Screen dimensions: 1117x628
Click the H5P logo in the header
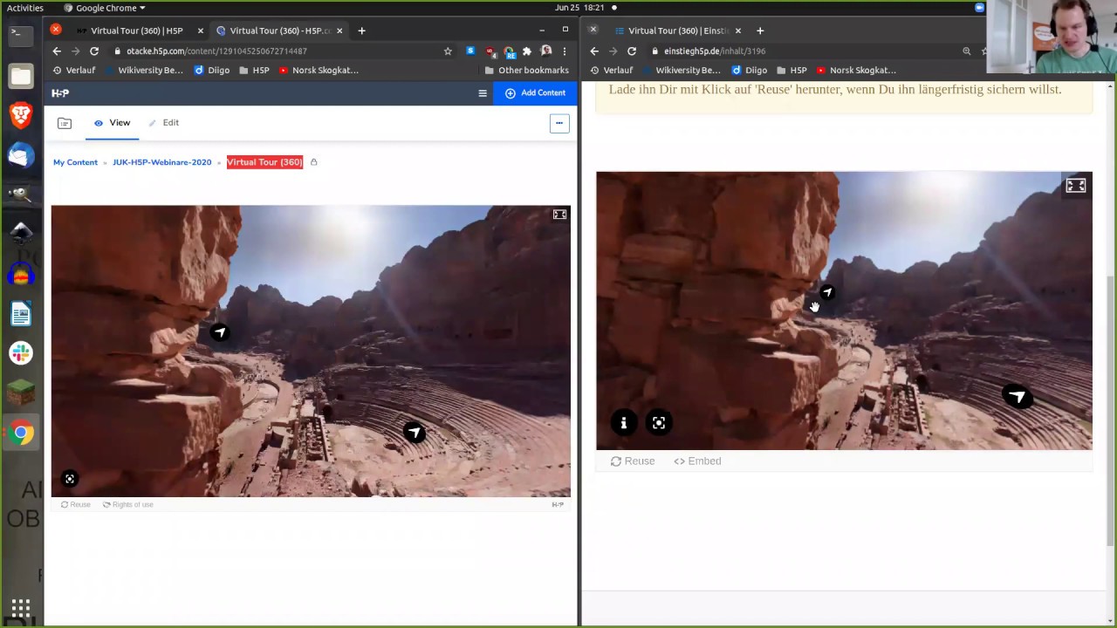point(60,93)
